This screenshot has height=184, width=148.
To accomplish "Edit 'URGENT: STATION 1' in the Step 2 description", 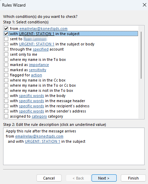I will point(42,141).
